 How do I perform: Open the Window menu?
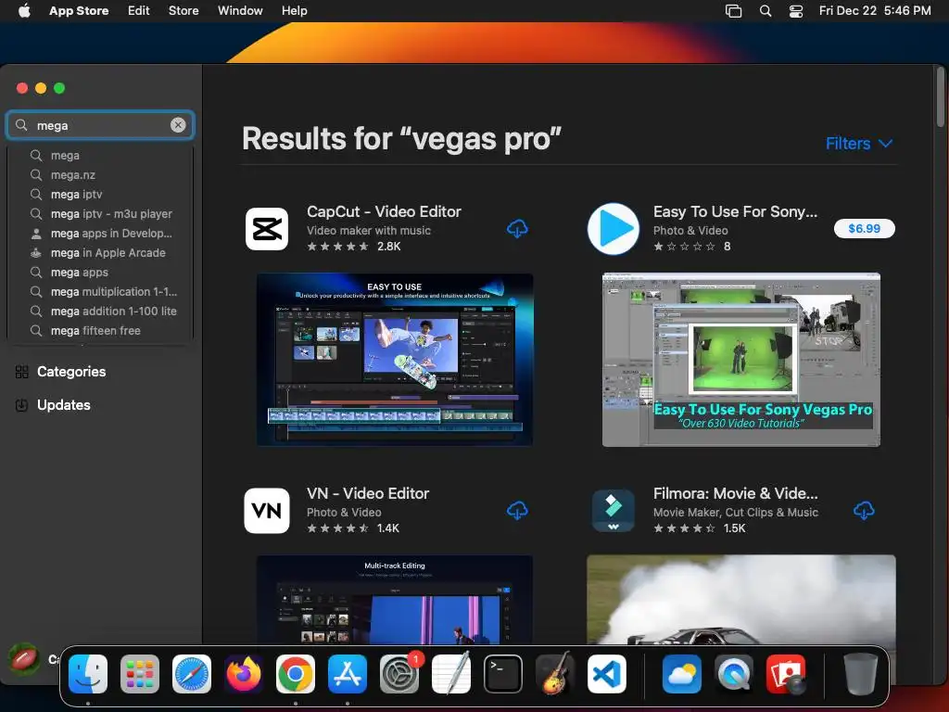pyautogui.click(x=240, y=10)
